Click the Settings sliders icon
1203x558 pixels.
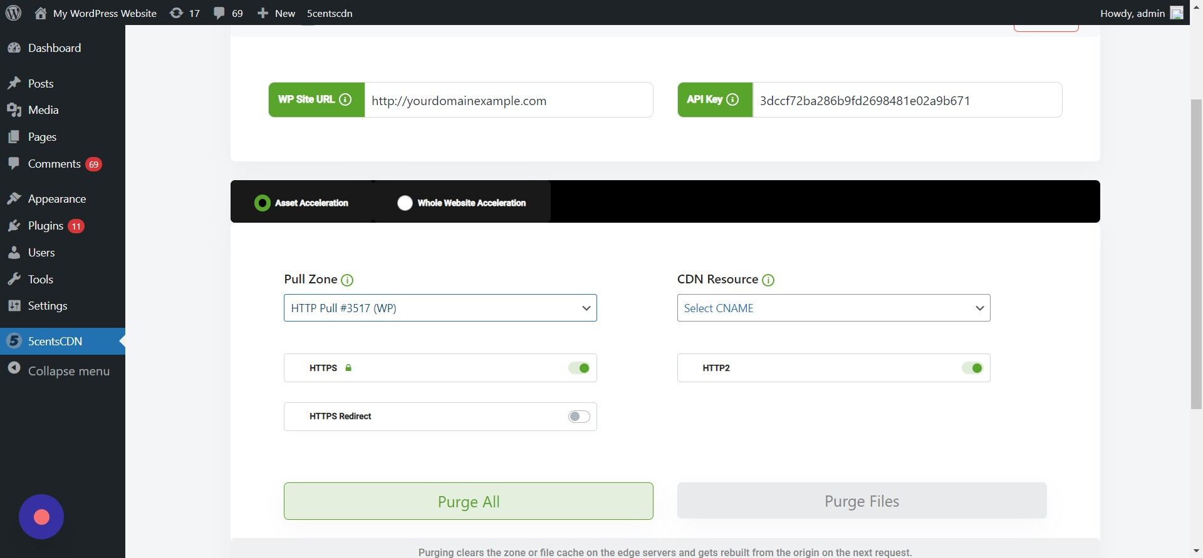point(14,306)
